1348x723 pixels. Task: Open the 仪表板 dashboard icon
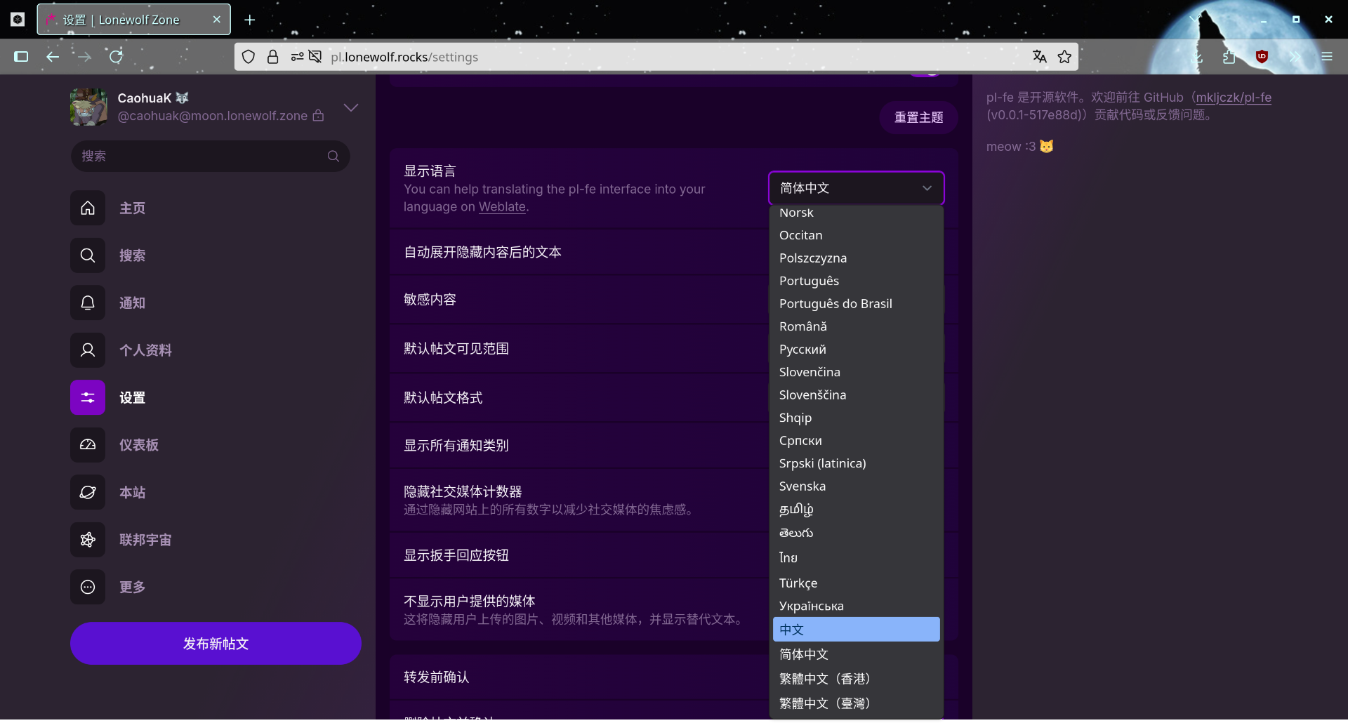pos(88,445)
